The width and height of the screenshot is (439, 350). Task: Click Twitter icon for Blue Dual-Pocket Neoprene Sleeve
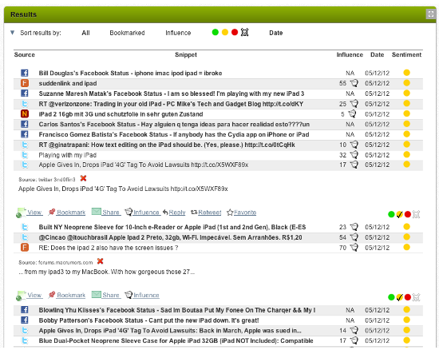[x=25, y=340]
